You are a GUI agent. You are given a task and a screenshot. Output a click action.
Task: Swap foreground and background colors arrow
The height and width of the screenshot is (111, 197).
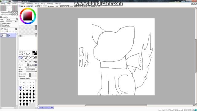36,51
